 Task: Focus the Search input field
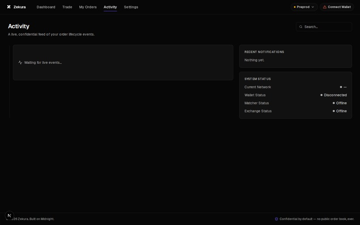click(x=324, y=27)
